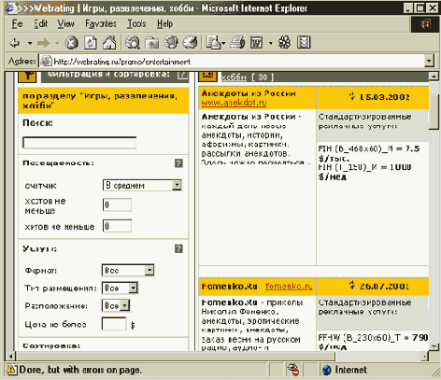The width and height of the screenshot is (441, 380).
Task: Click the icon beside date 26.07.2001
Action: (352, 285)
